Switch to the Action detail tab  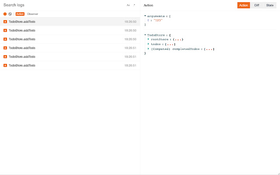[x=244, y=5]
